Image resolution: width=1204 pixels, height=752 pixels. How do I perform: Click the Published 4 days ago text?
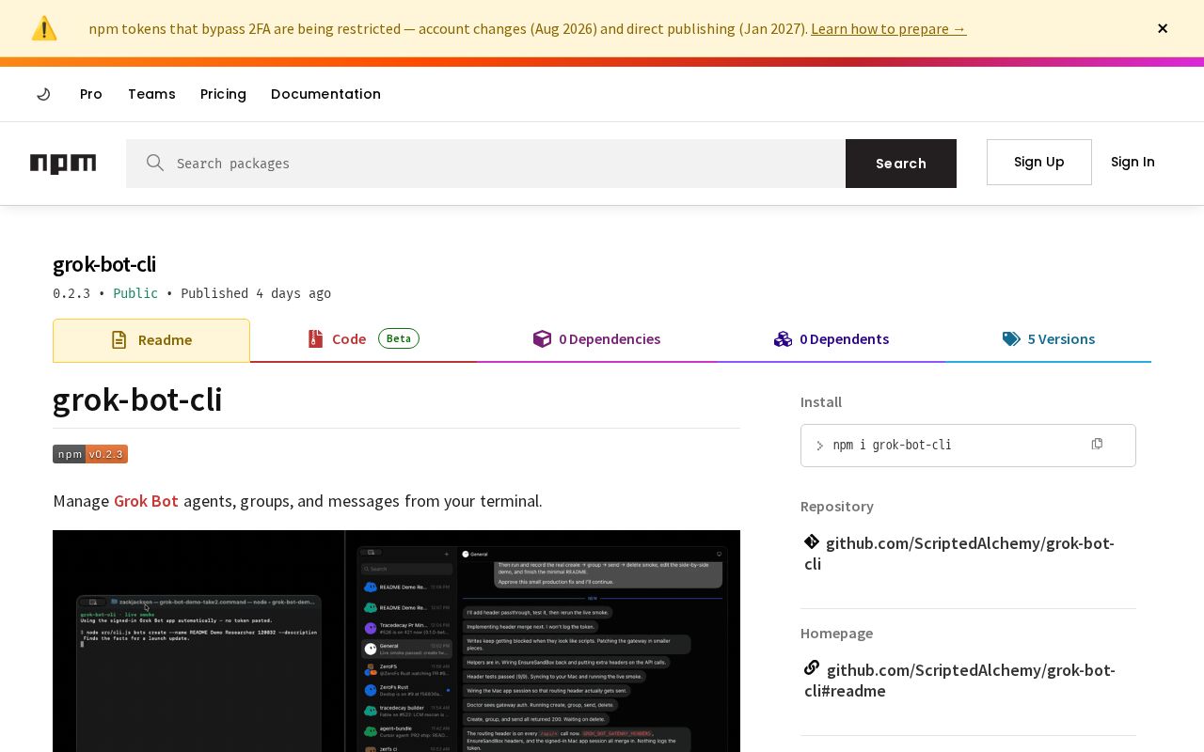click(x=256, y=293)
